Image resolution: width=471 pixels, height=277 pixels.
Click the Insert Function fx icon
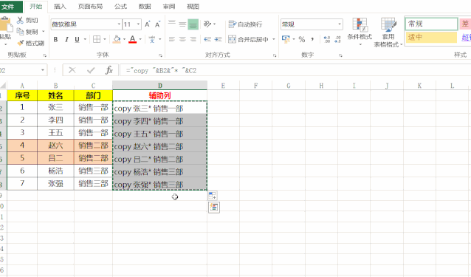point(109,70)
